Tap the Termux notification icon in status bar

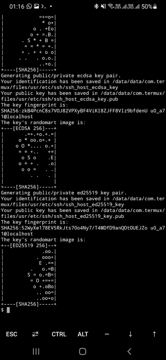pos(44,7)
